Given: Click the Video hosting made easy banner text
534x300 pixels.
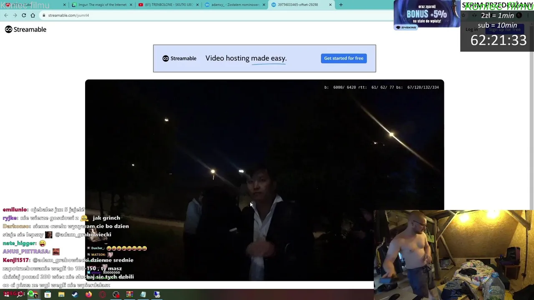Looking at the screenshot, I should pyautogui.click(x=246, y=58).
